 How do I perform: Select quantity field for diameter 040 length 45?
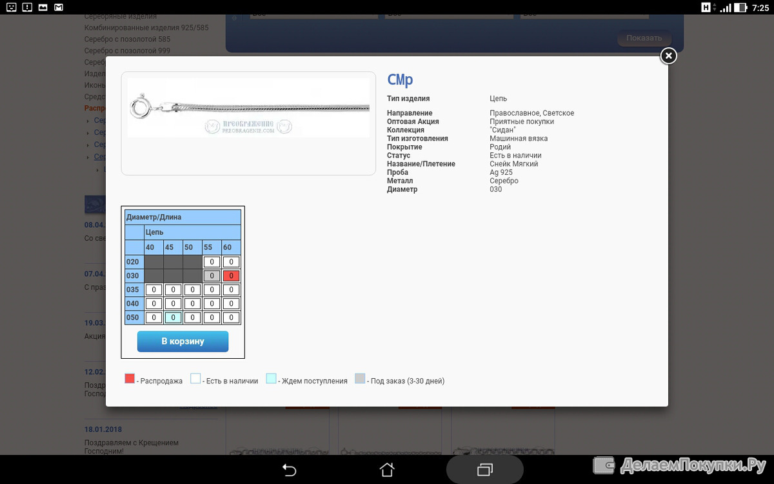173,303
